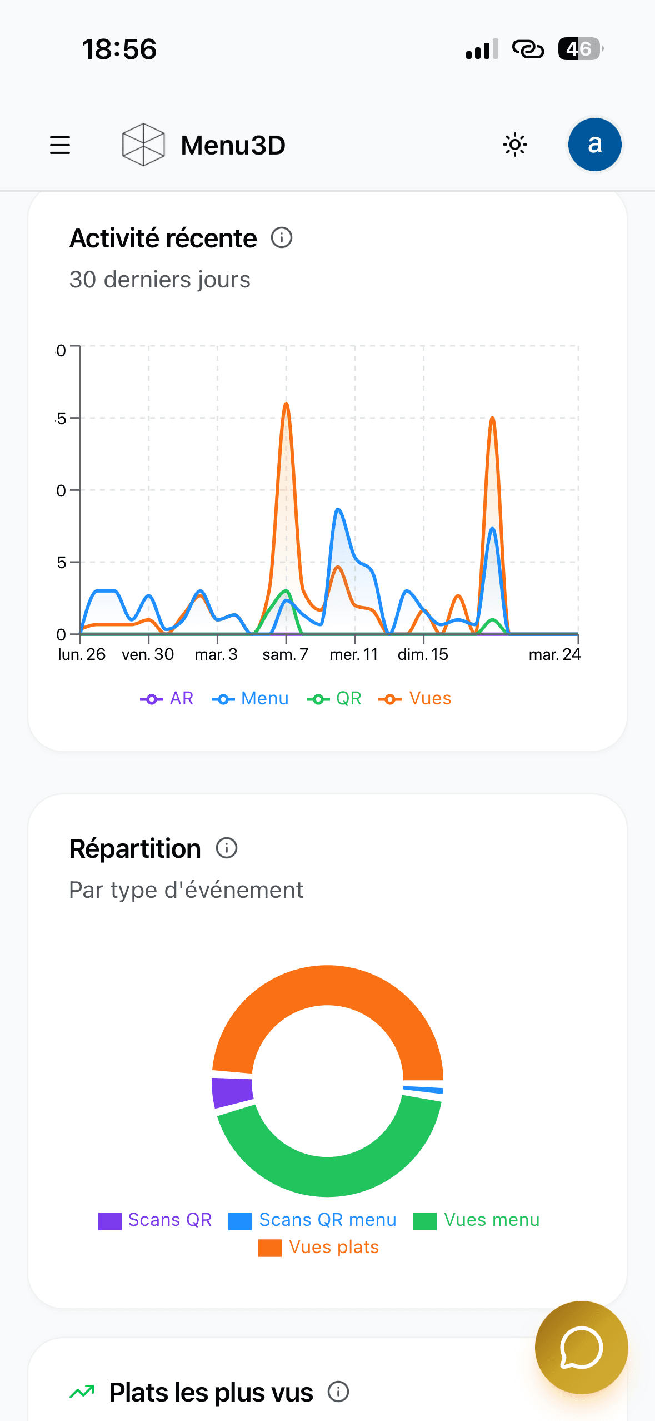Click the Menu3D title text
This screenshot has height=1421, width=655.
(233, 145)
